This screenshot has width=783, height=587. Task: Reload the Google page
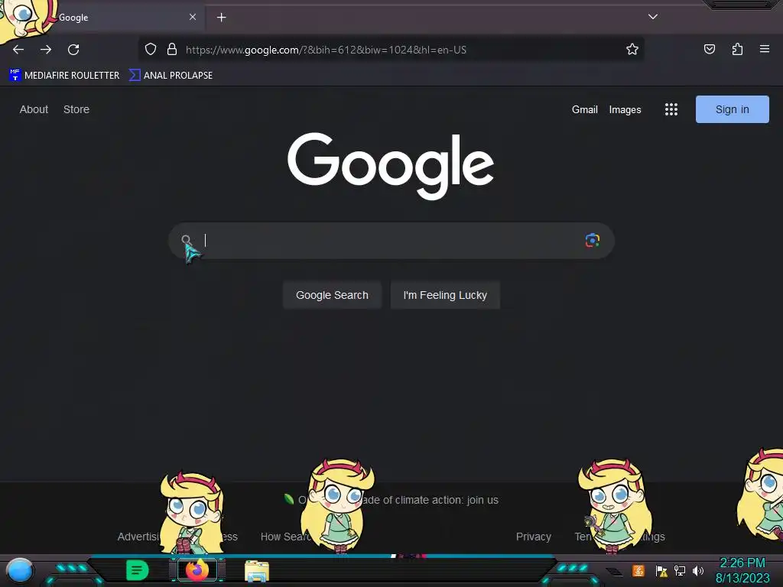[x=73, y=50]
